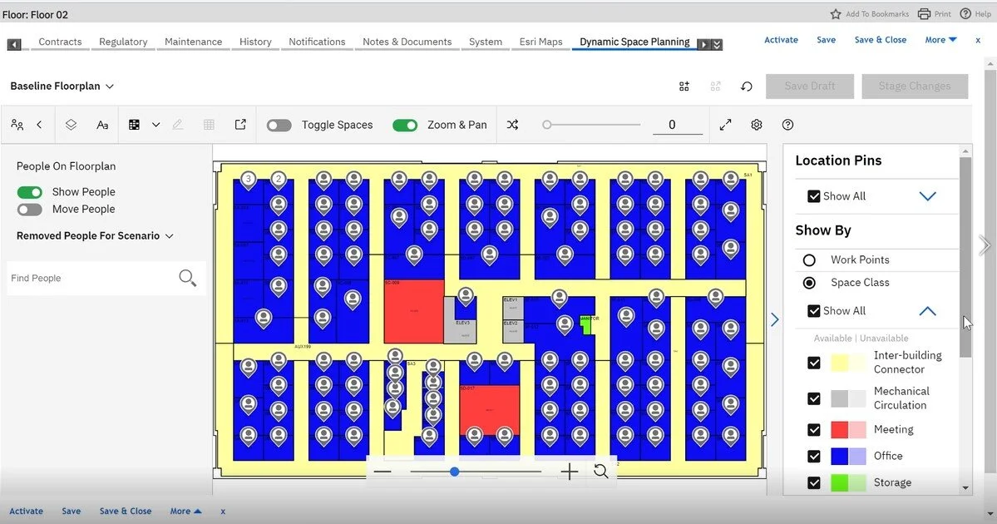The height and width of the screenshot is (524, 997).
Task: Uncheck the Meeting space class checkbox
Action: click(x=813, y=429)
